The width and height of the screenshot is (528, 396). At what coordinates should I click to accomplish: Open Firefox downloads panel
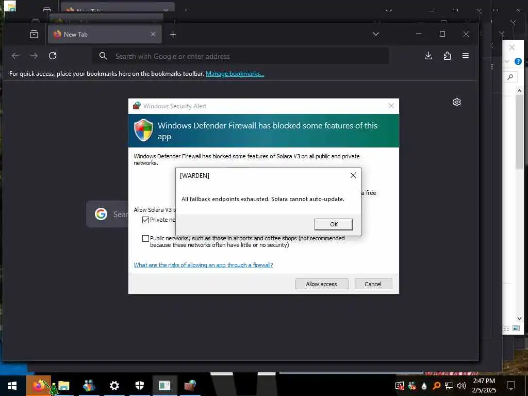(428, 56)
